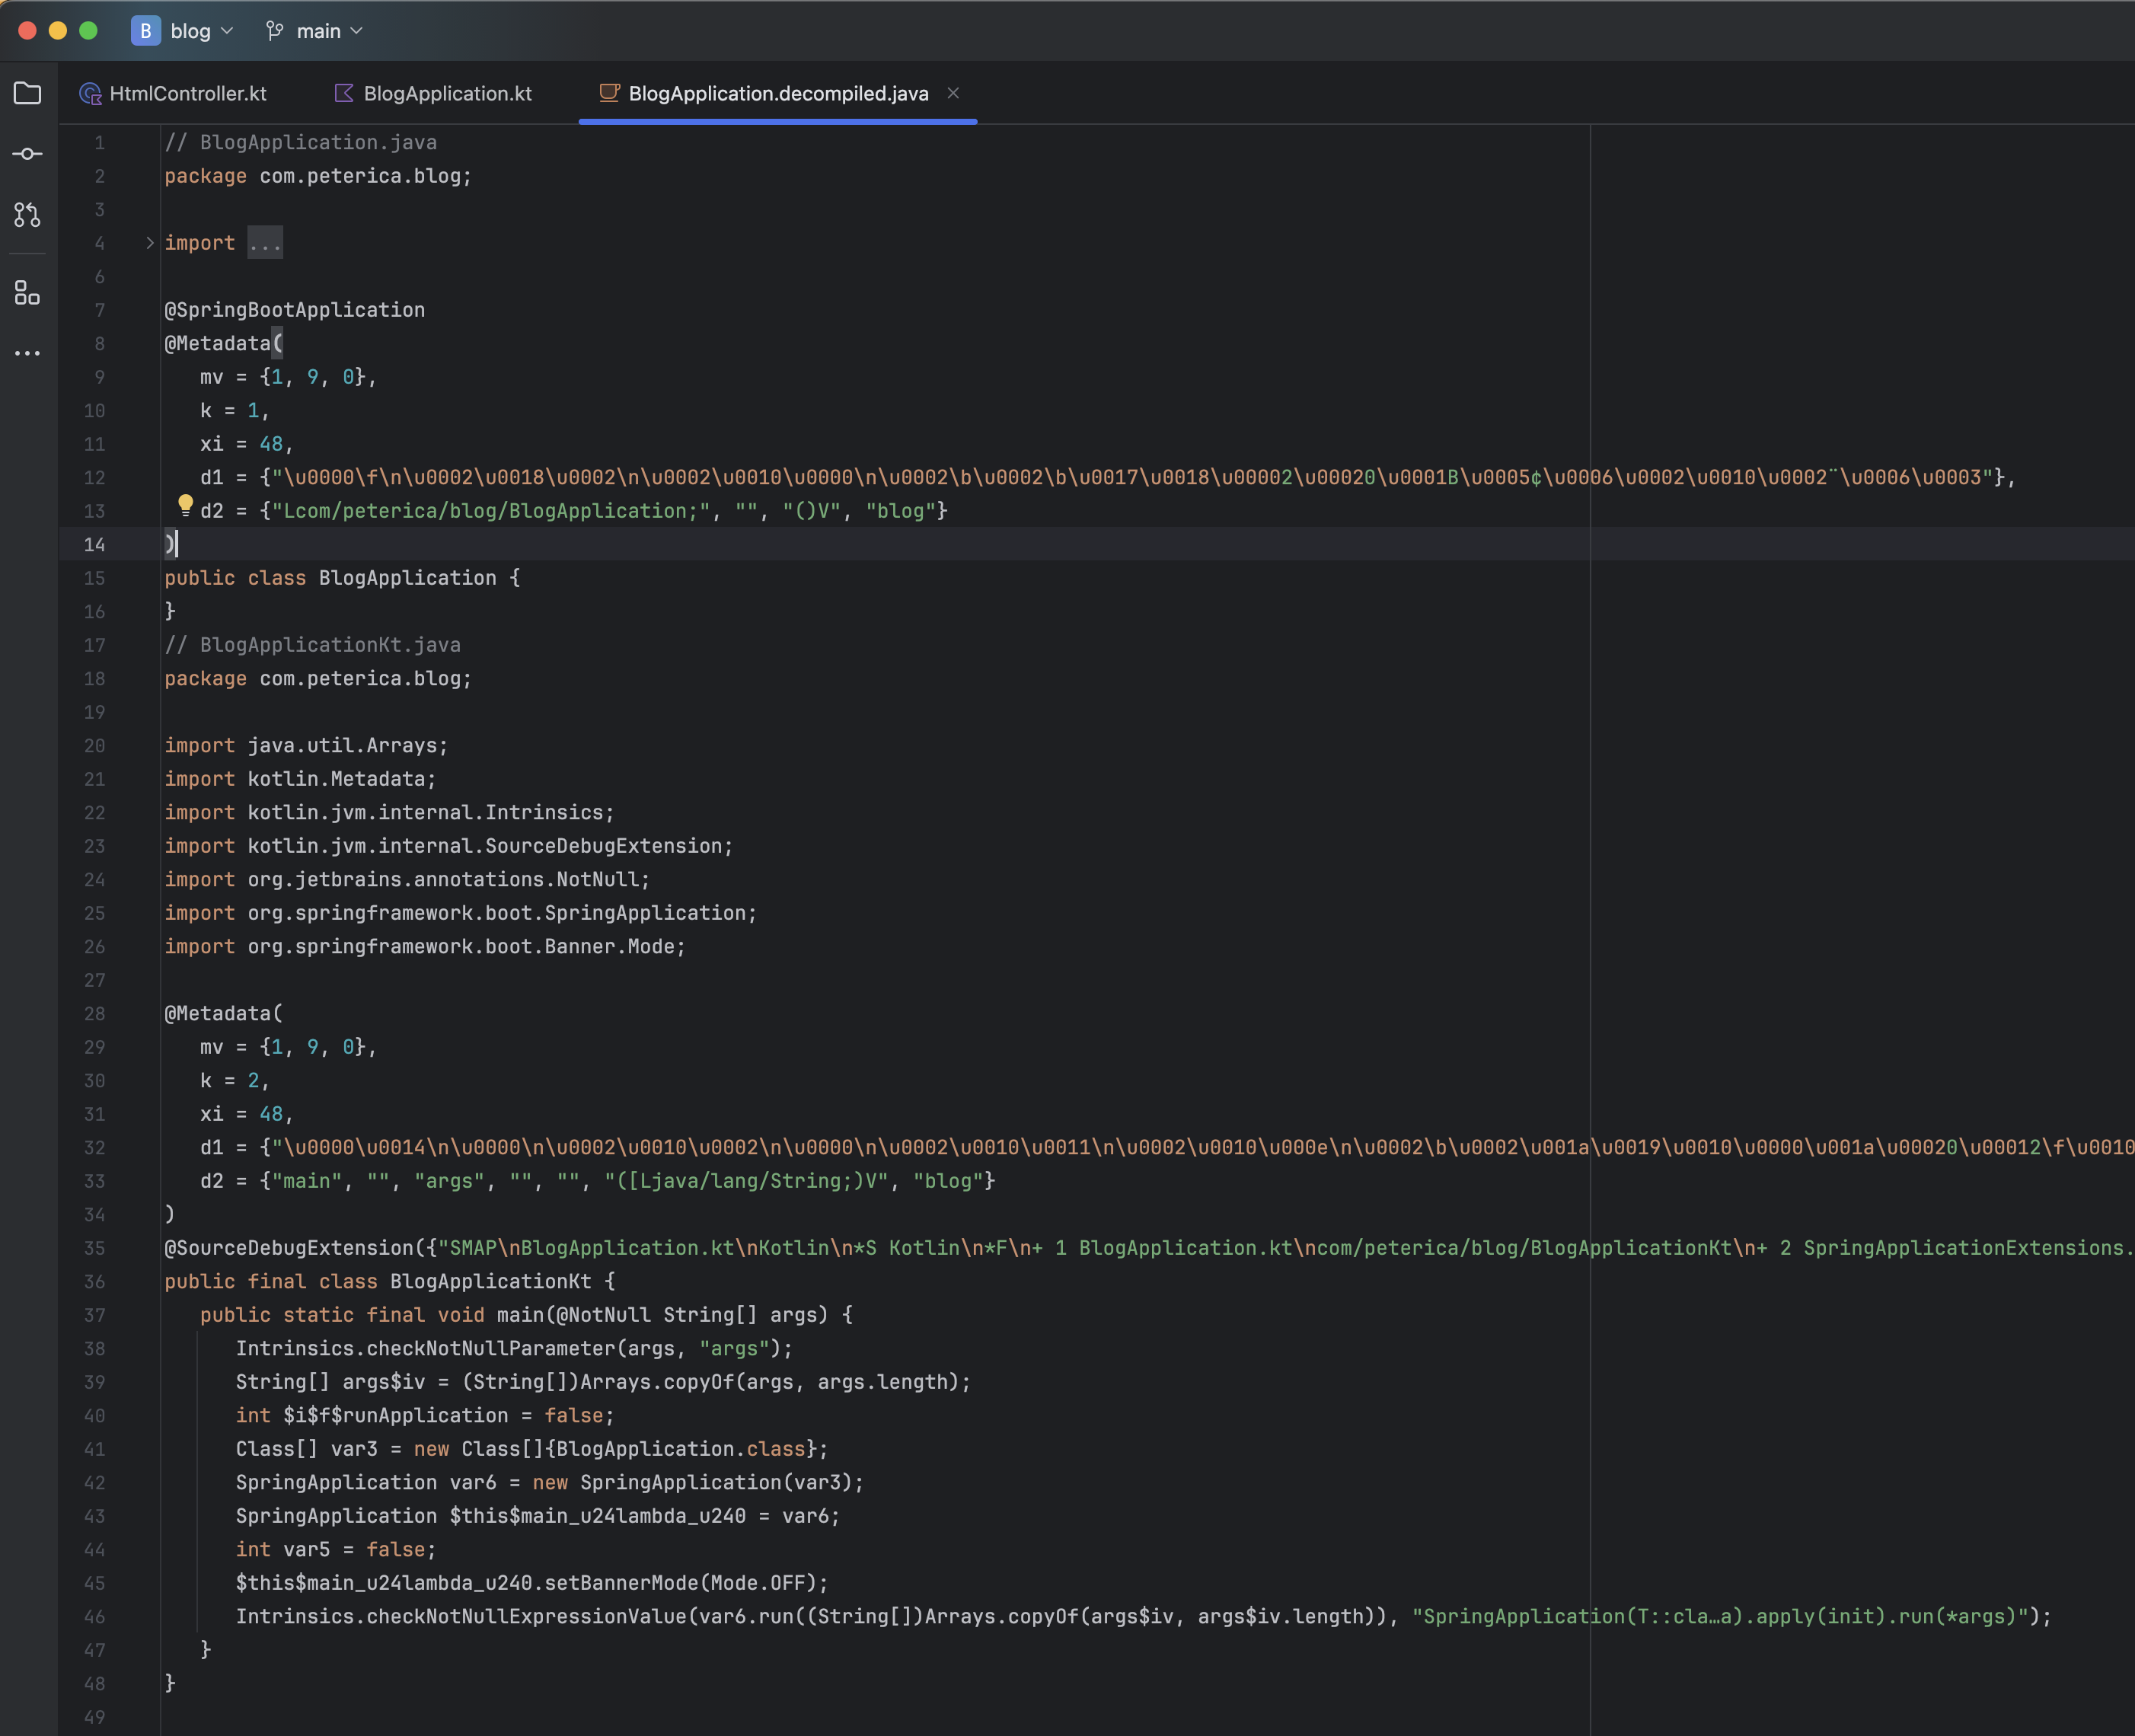Viewport: 2135px width, 1736px height.
Task: Click the yellow lightbulb quick-fix icon
Action: [185, 505]
